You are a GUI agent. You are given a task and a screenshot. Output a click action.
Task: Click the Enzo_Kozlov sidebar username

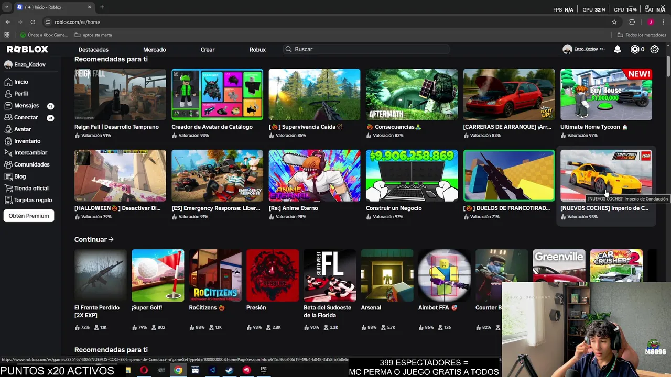30,64
